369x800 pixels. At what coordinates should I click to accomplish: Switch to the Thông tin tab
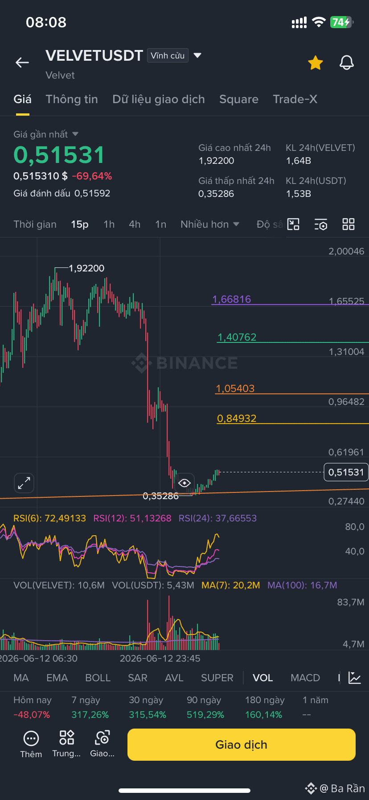coord(72,99)
